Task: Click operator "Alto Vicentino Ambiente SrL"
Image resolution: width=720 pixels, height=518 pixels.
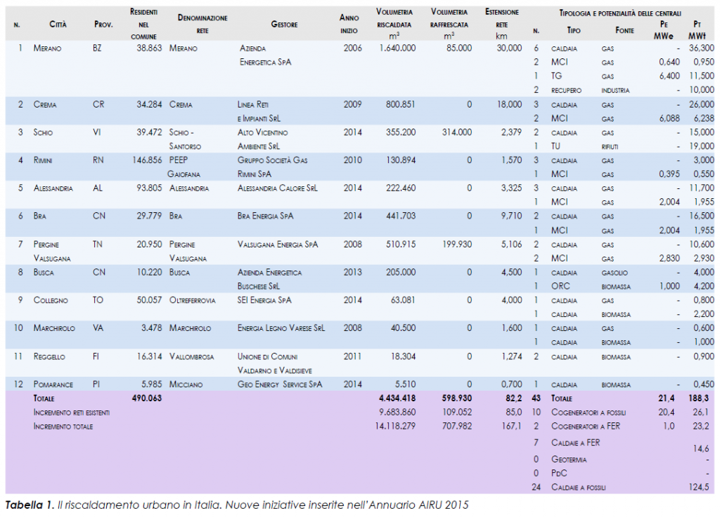Action: pos(263,139)
